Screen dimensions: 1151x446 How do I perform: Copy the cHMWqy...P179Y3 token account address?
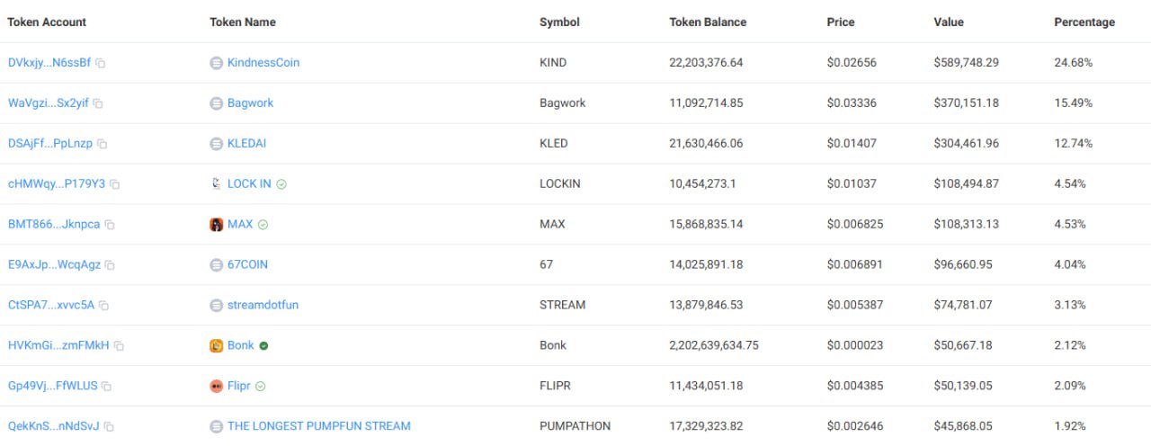pos(115,184)
